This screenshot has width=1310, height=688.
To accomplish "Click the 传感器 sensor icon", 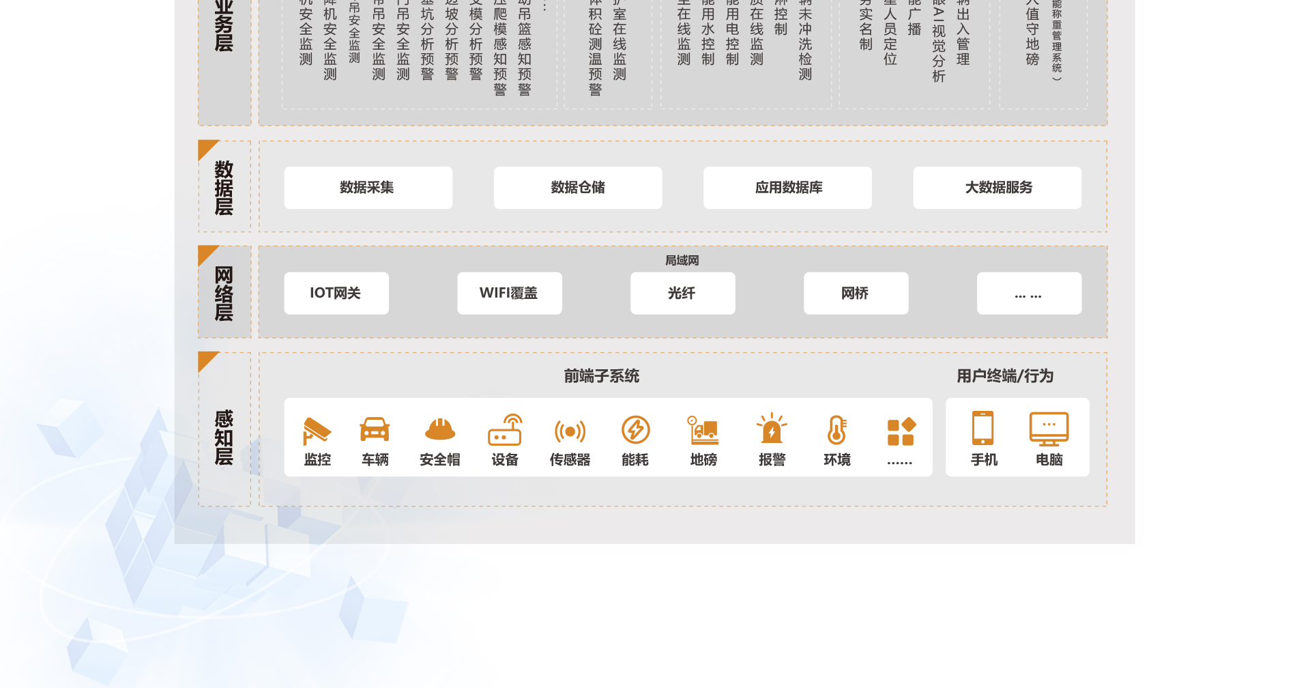I will pyautogui.click(x=570, y=431).
